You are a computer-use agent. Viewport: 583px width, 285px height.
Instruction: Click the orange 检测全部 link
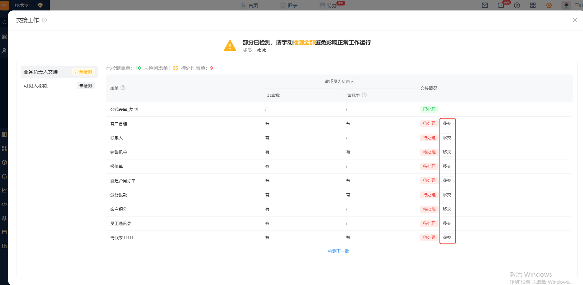304,42
